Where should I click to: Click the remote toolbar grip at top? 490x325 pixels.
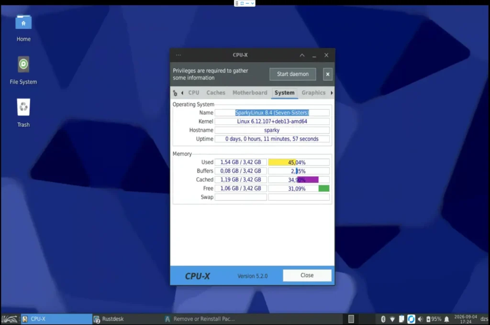click(x=236, y=3)
